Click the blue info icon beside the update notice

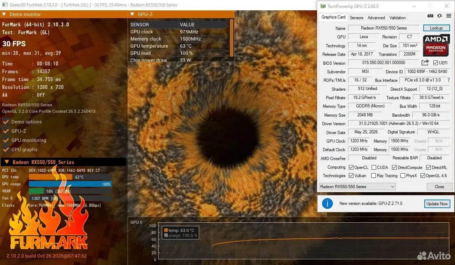tap(327, 203)
